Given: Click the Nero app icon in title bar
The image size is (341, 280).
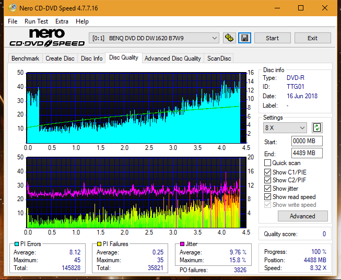Looking at the screenshot, I should [x=13, y=8].
